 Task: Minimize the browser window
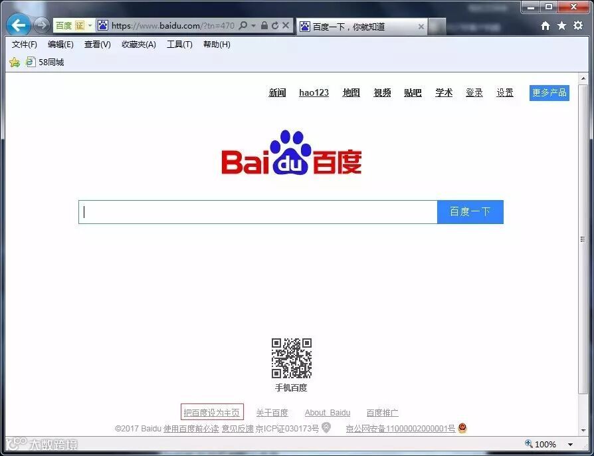[x=530, y=7]
